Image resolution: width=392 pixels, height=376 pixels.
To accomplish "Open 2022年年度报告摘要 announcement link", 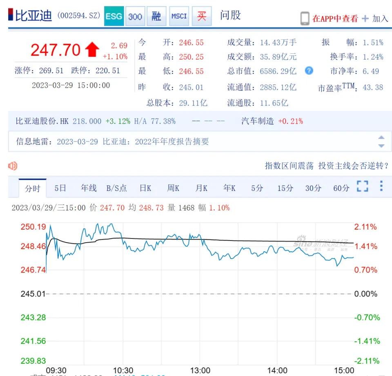I will [156, 142].
